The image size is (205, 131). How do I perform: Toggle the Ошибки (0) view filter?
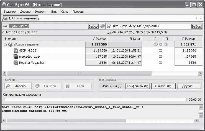163,86
